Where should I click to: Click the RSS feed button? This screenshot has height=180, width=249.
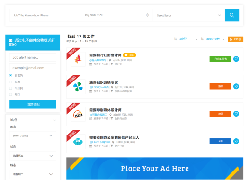[235, 39]
